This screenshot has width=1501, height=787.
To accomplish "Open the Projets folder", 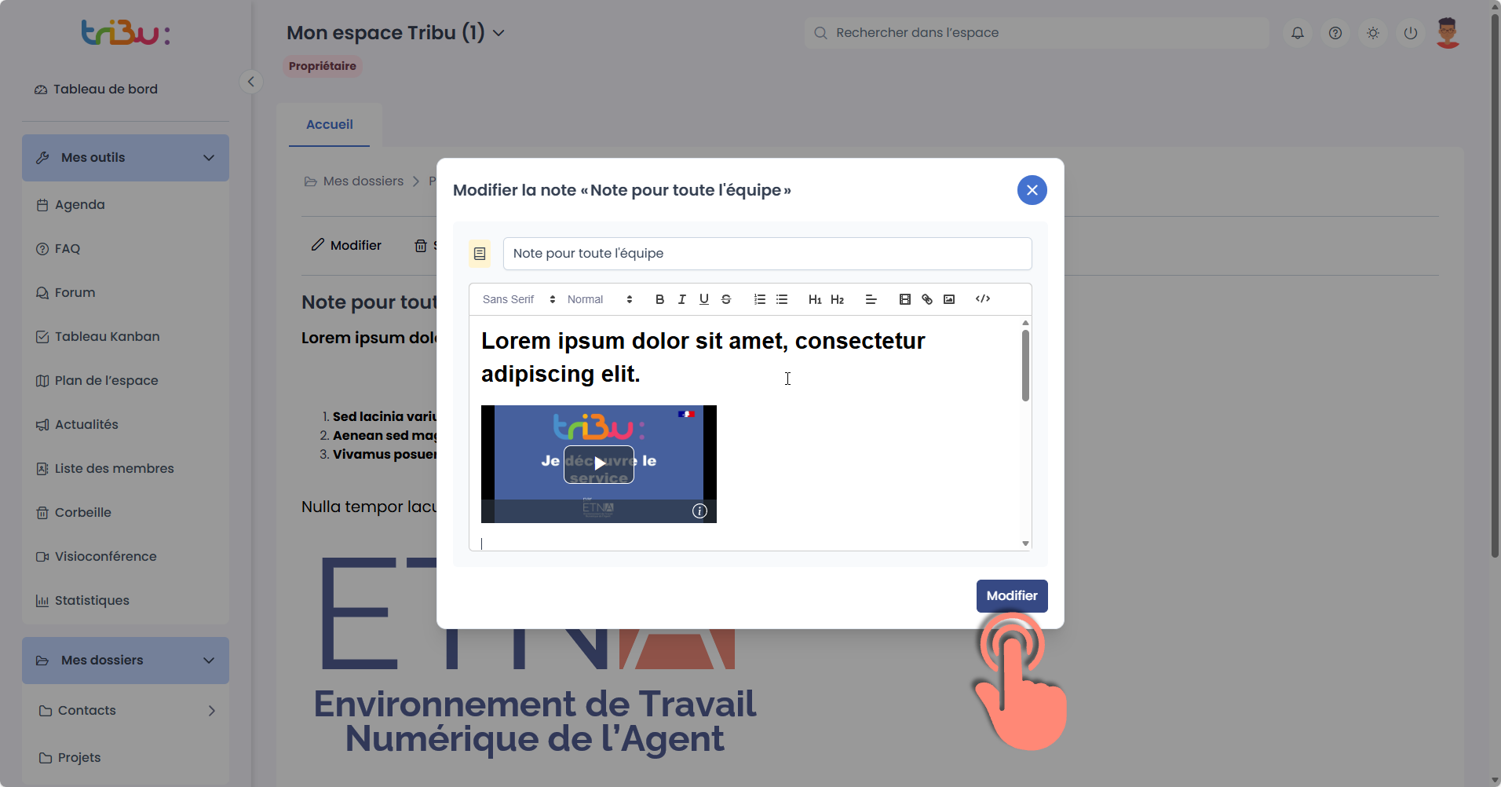I will 70,758.
